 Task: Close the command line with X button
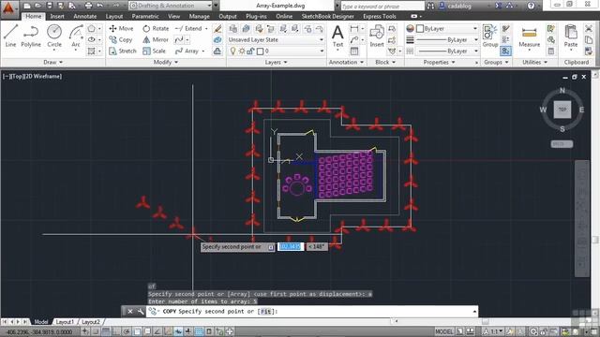[130, 312]
